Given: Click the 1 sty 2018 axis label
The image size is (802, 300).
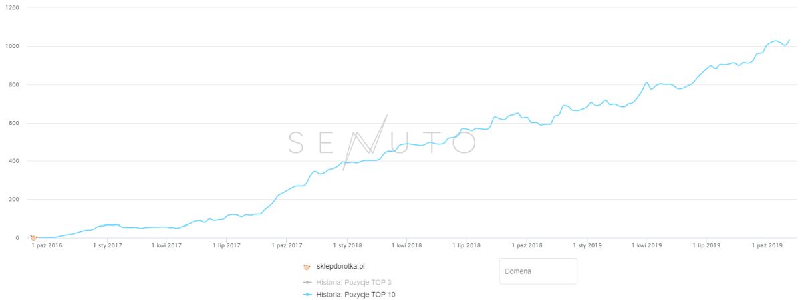Looking at the screenshot, I should (x=348, y=246).
